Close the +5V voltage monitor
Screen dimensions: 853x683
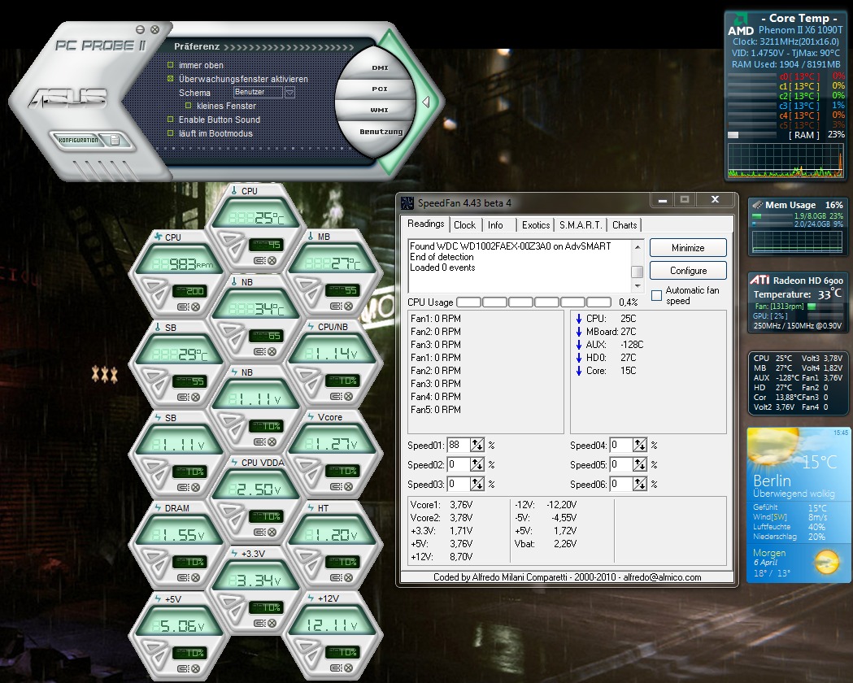click(195, 668)
